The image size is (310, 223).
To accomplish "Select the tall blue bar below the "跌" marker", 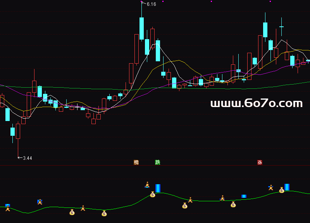I will 158,188.
